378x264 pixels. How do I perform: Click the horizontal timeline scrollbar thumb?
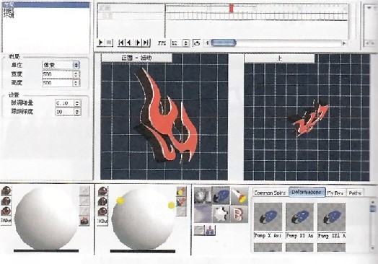click(x=224, y=43)
